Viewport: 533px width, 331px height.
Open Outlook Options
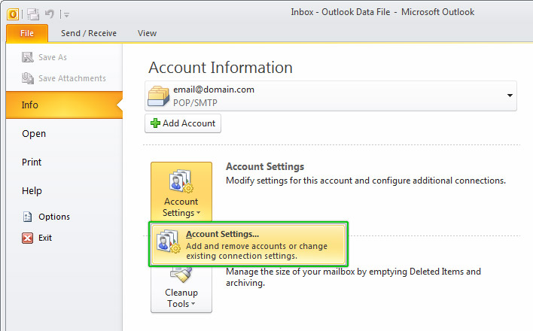54,217
